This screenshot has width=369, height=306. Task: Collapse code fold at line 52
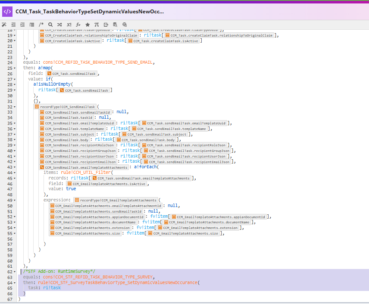[15, 217]
